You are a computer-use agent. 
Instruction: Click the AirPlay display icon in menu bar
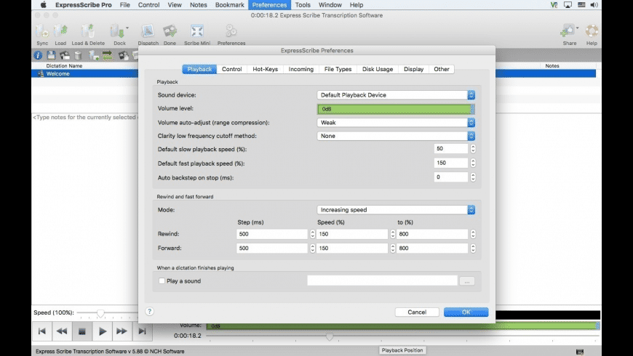[568, 5]
